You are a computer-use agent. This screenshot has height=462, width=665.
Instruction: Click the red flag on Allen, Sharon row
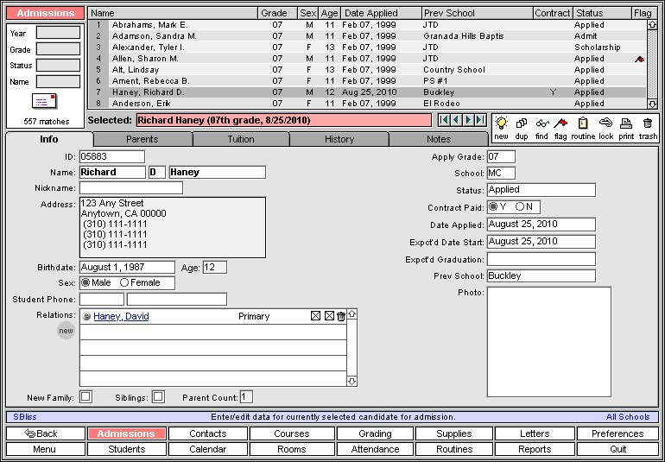point(639,59)
